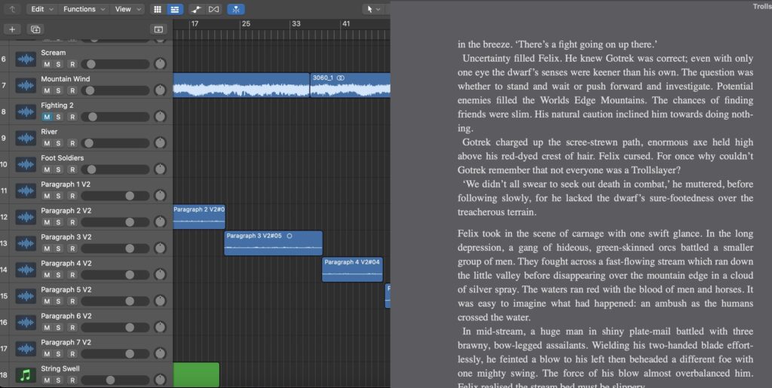Click the Paragraph 2 V2 track icon
The width and height of the screenshot is (772, 388).
(x=26, y=218)
